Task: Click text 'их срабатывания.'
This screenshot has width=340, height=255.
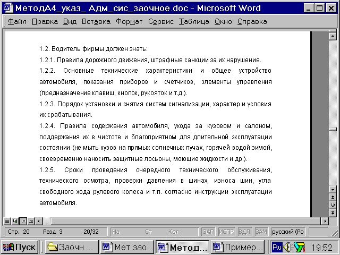Action: [66, 115]
